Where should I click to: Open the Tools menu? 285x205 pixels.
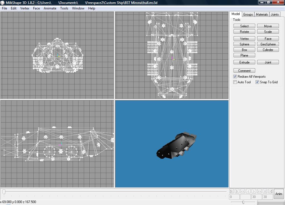pos(64,8)
